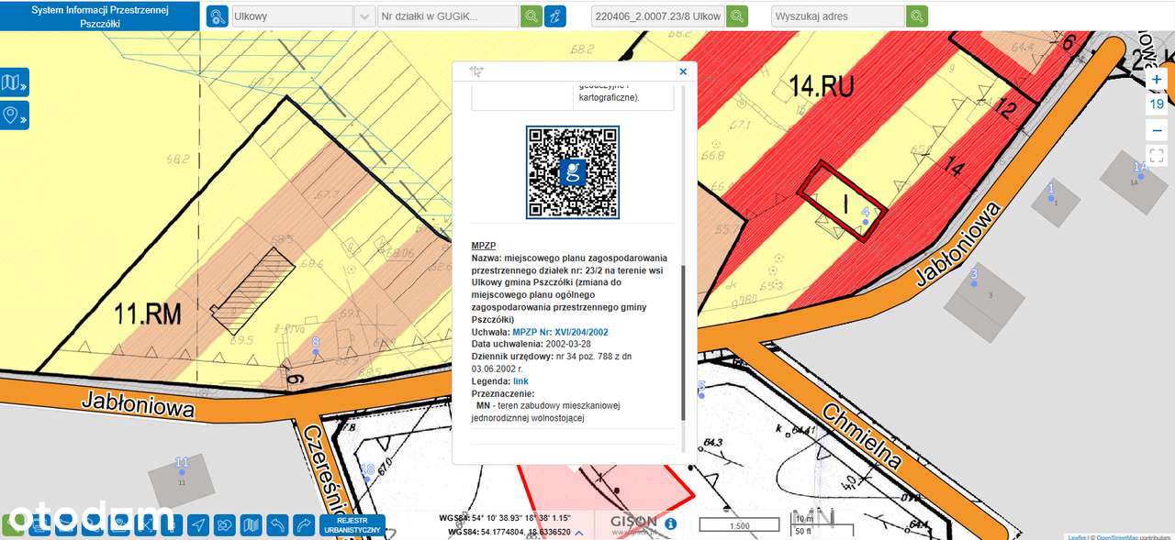Zoom in the map
This screenshot has height=540, width=1175.
click(1157, 80)
